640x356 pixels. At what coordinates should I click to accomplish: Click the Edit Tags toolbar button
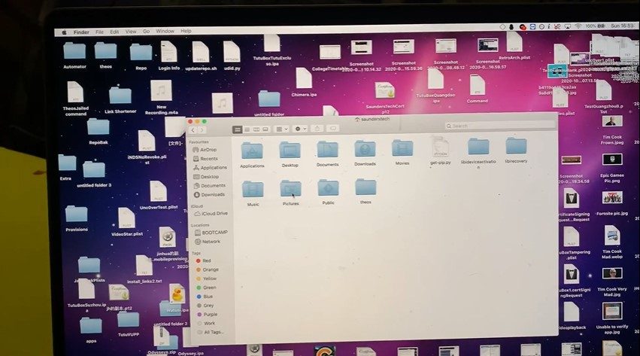332,128
